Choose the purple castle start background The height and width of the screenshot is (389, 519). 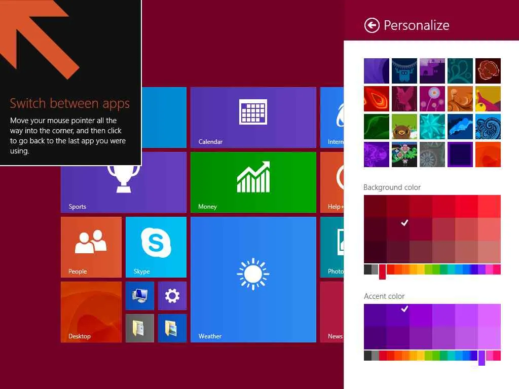(x=432, y=71)
